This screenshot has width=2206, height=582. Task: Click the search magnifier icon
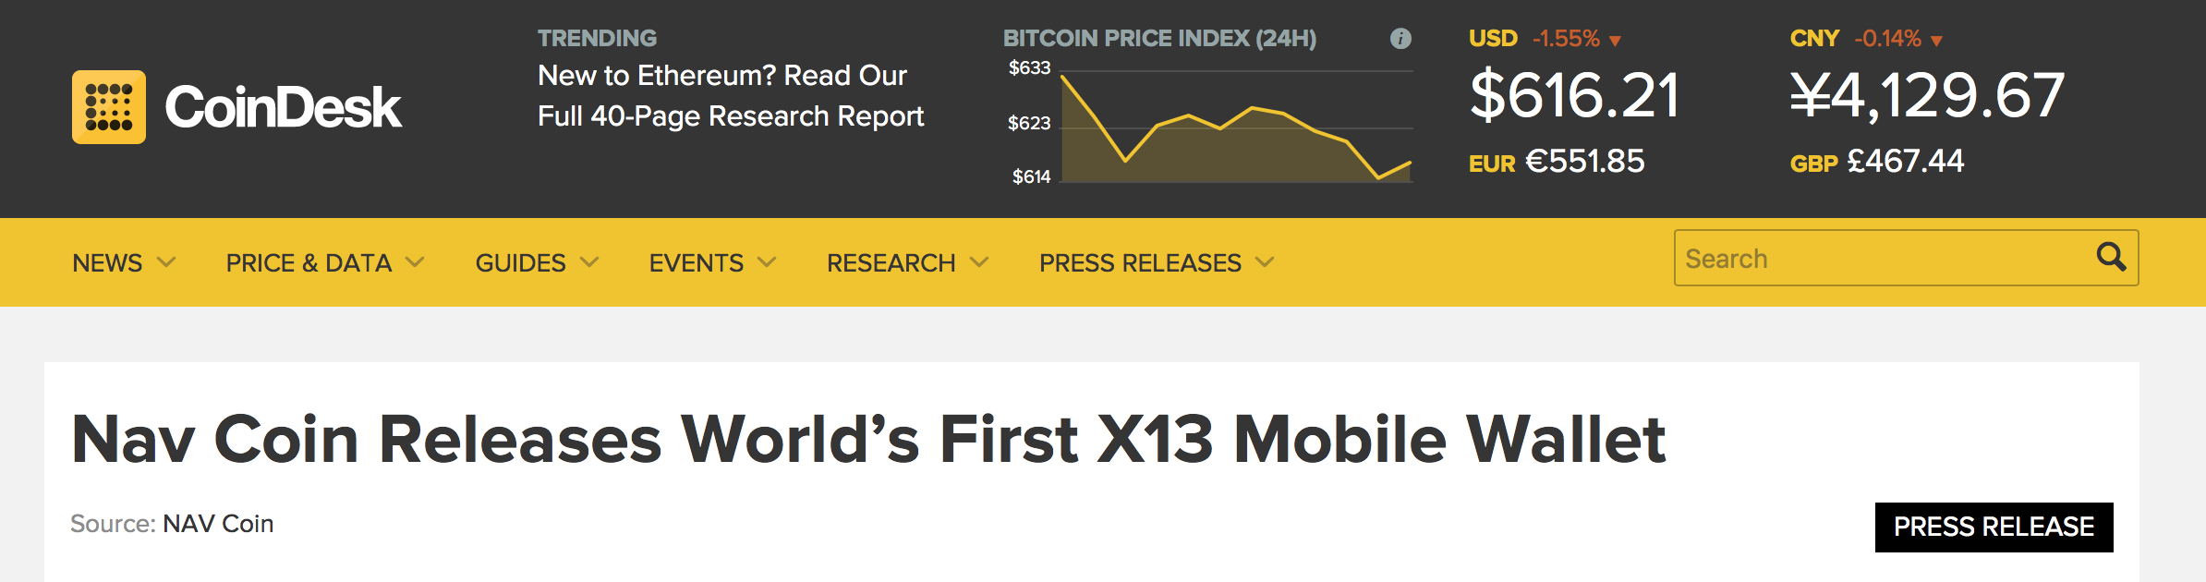click(x=2111, y=257)
